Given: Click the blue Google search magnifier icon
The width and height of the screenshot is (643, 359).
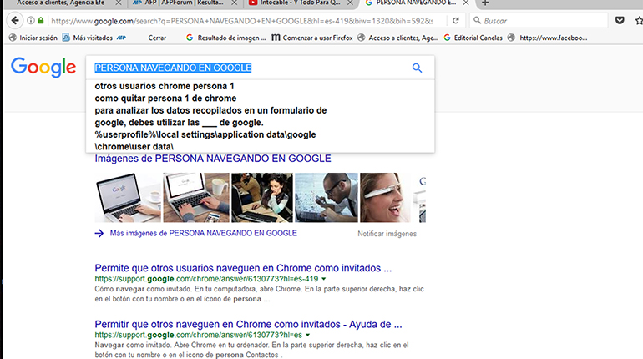Looking at the screenshot, I should [x=417, y=68].
